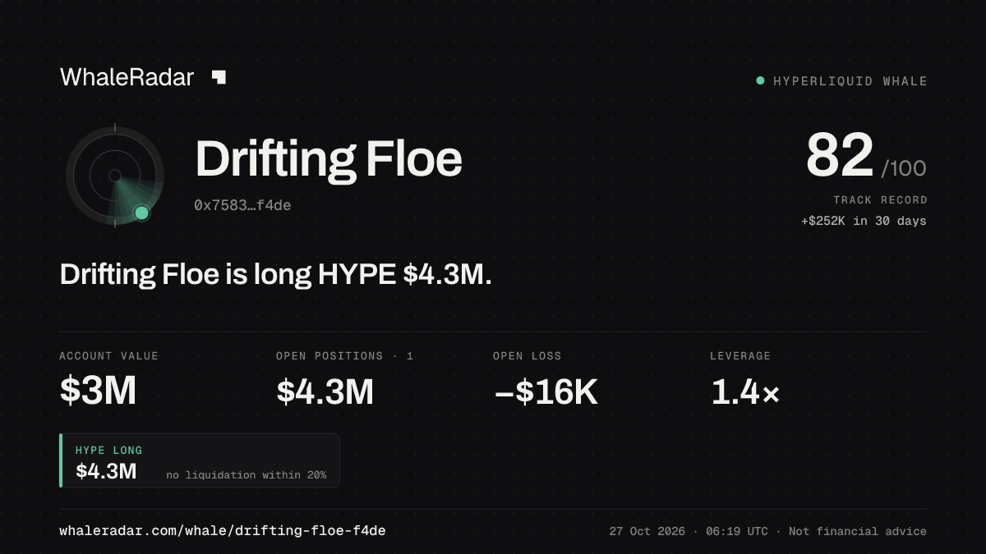This screenshot has height=554, width=986.
Task: Click the HYPE LONG card heading
Action: tap(108, 451)
